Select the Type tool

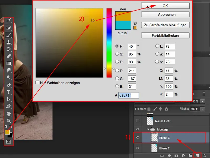click(9, 92)
